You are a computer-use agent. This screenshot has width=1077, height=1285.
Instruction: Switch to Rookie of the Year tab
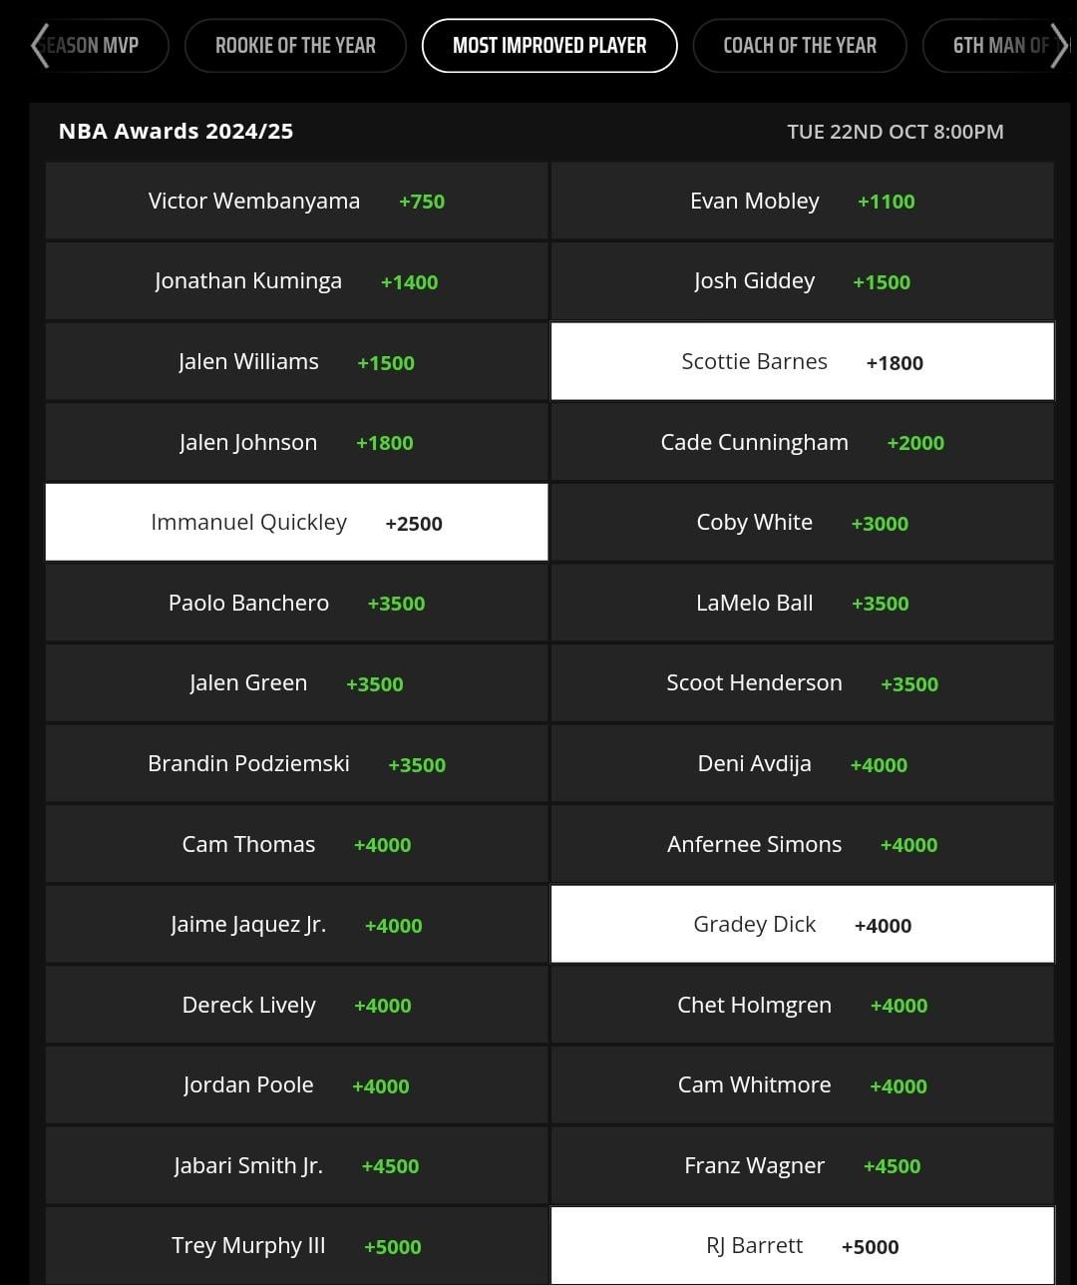tap(295, 46)
